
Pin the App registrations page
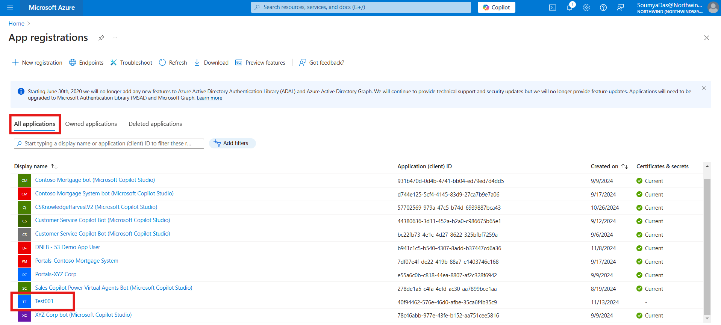coord(101,38)
